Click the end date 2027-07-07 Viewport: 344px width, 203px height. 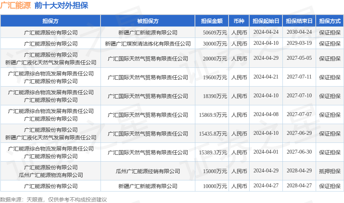(299, 115)
